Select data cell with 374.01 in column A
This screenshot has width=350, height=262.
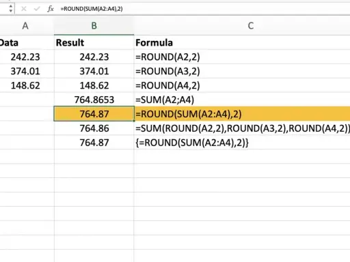[x=27, y=71]
